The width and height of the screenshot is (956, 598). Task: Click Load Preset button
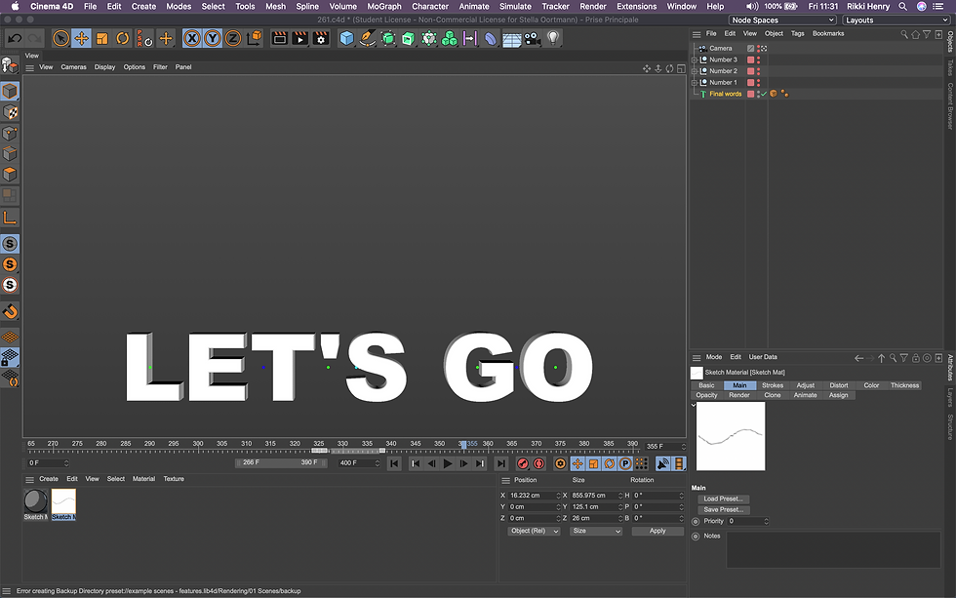[723, 498]
